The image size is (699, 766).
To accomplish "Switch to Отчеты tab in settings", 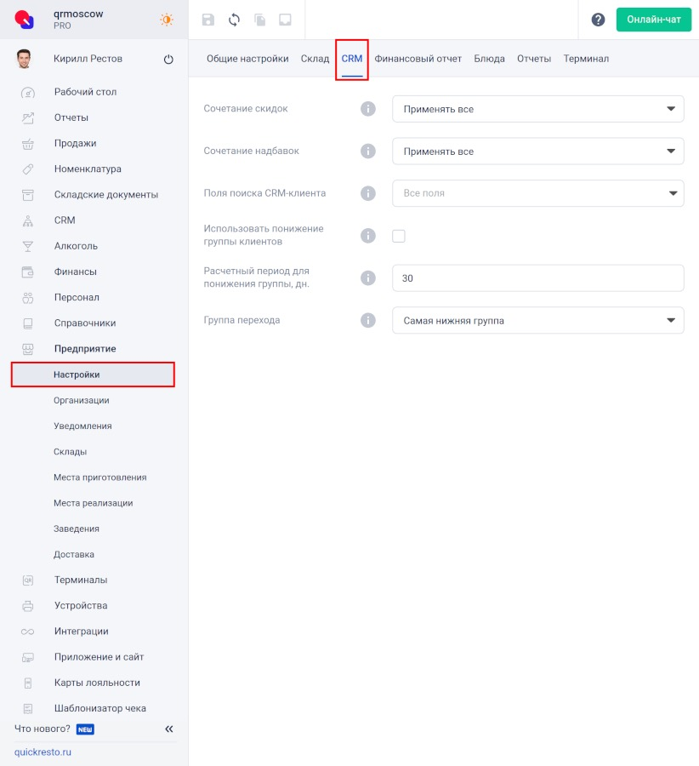I will [534, 59].
